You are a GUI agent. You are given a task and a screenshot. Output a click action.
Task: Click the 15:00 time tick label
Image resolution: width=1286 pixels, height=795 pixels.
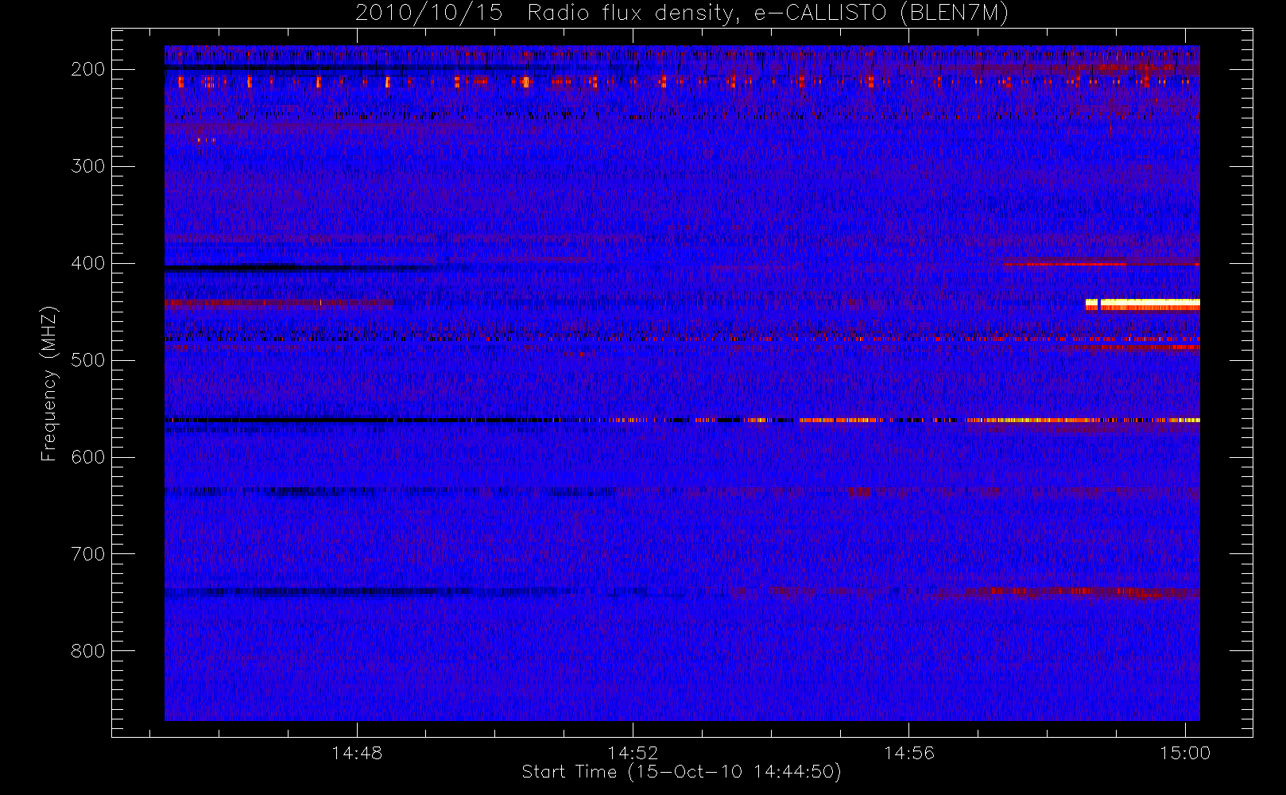(x=1185, y=752)
